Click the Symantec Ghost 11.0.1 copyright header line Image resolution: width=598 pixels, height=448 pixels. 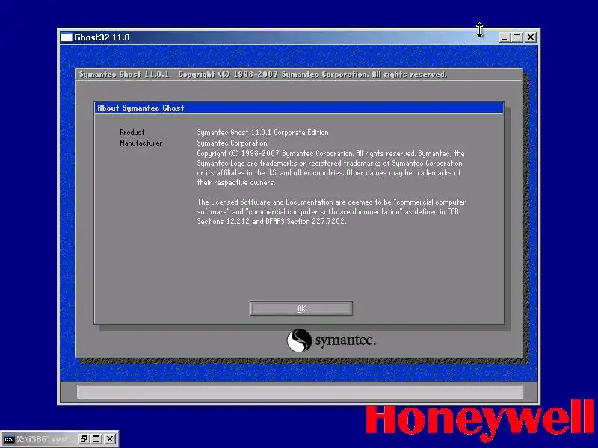263,74
